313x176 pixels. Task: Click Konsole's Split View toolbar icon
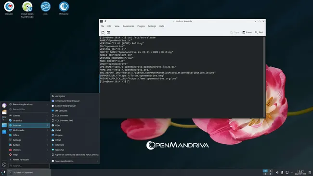[108, 32]
